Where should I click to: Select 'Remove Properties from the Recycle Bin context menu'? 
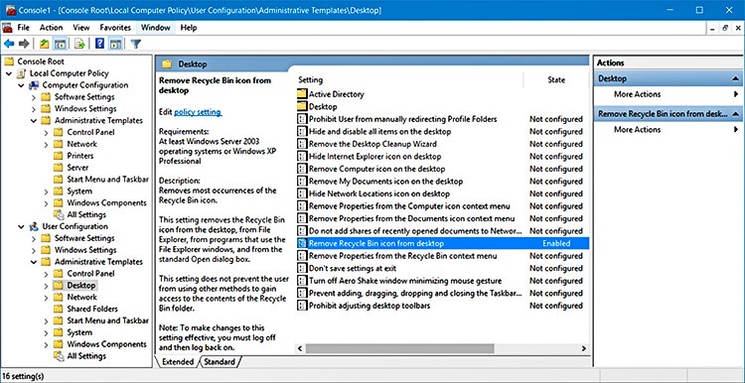[x=403, y=256]
